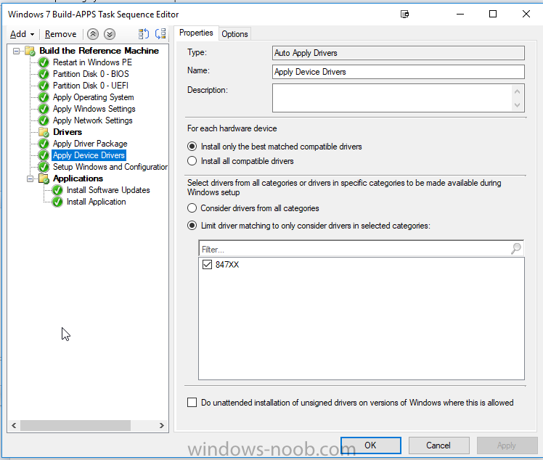Click the filter search magnifier icon
Image resolution: width=543 pixels, height=460 pixels.
[x=516, y=249]
